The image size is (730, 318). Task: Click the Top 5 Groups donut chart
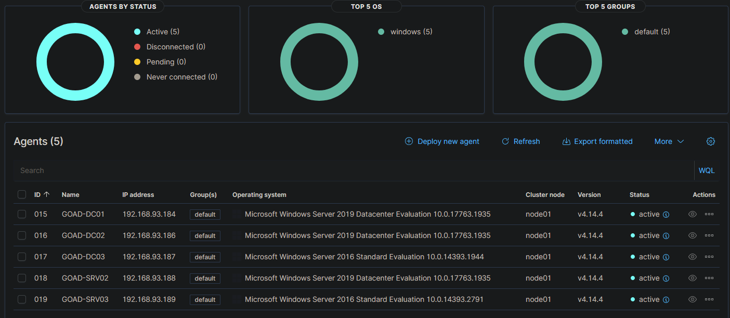pyautogui.click(x=563, y=62)
